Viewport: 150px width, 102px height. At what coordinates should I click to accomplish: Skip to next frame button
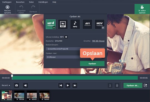75,85
